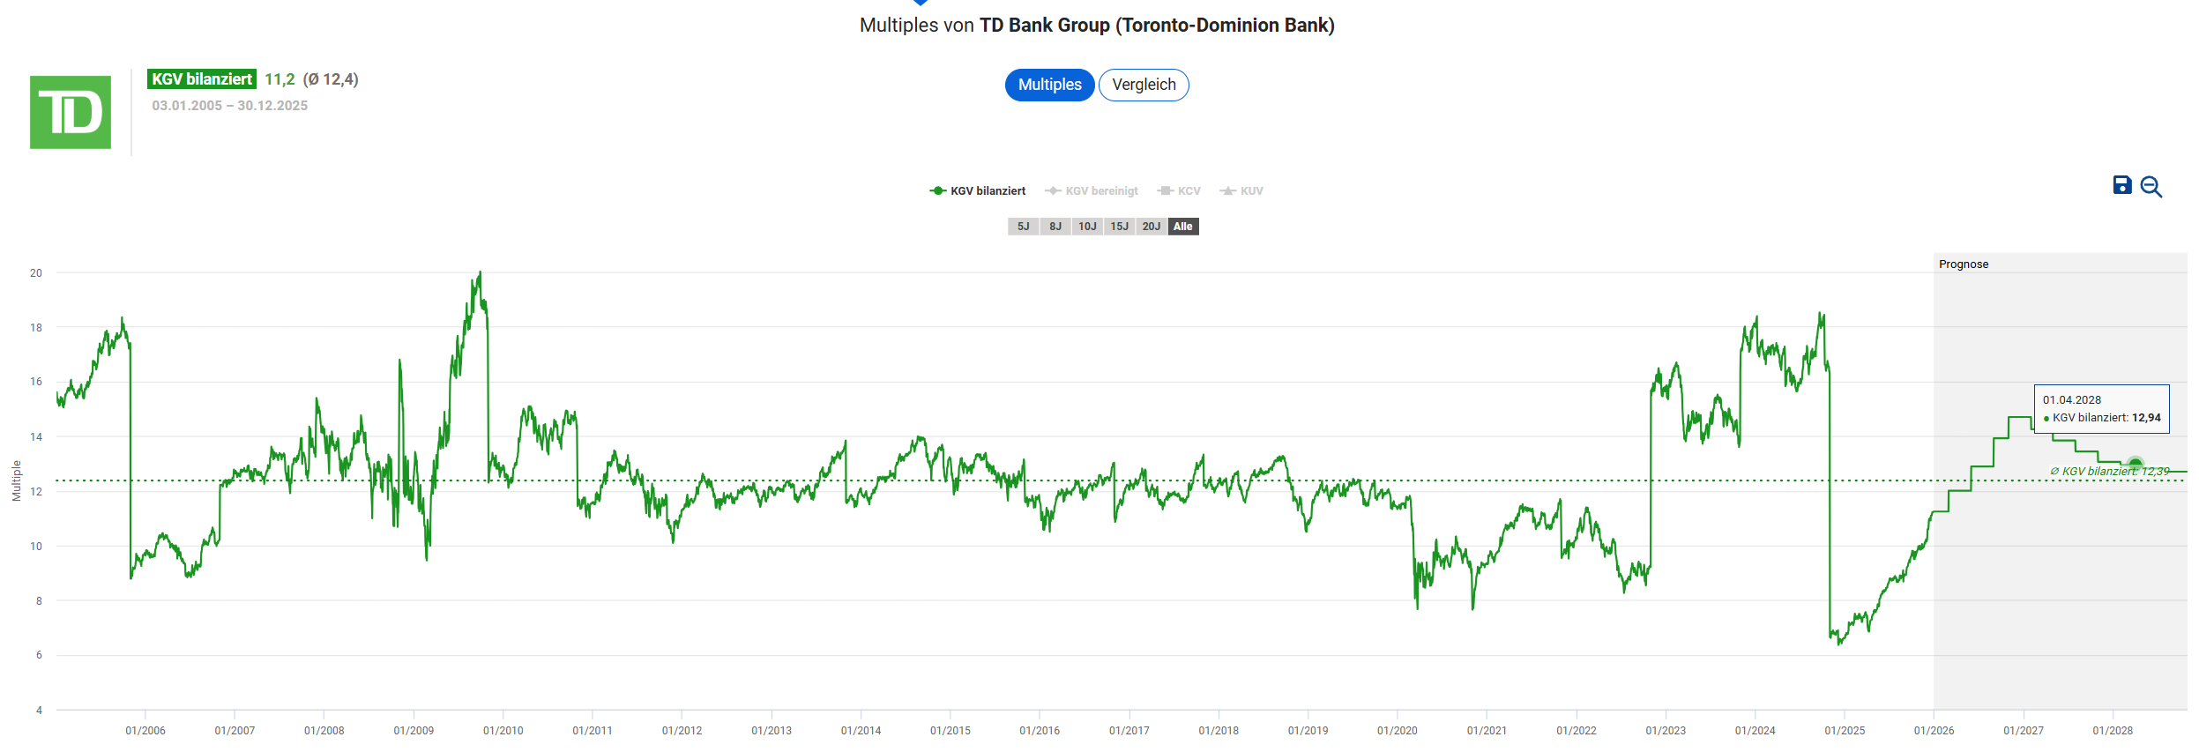Viewport: 2199px width, 752px height.
Task: Select the 5J time range
Action: point(1023,227)
